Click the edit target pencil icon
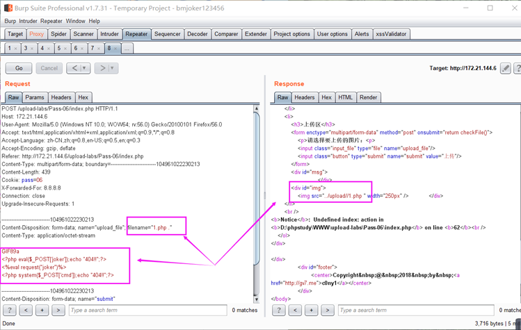Image resolution: width=521 pixels, height=330 pixels. click(506, 68)
